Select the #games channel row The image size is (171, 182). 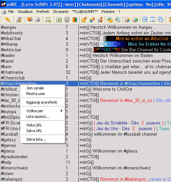click(x=85, y=146)
